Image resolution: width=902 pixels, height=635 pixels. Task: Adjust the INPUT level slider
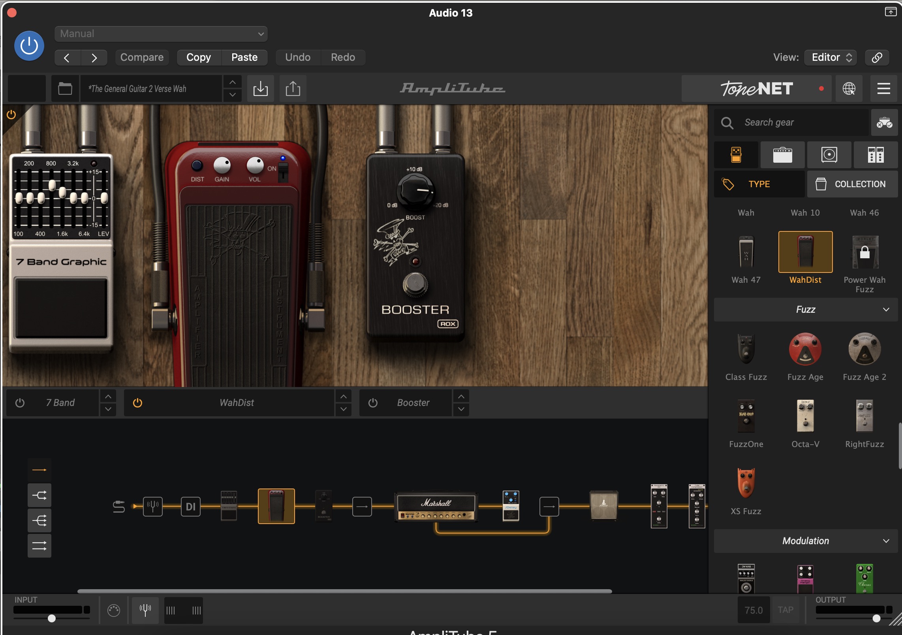(x=52, y=618)
